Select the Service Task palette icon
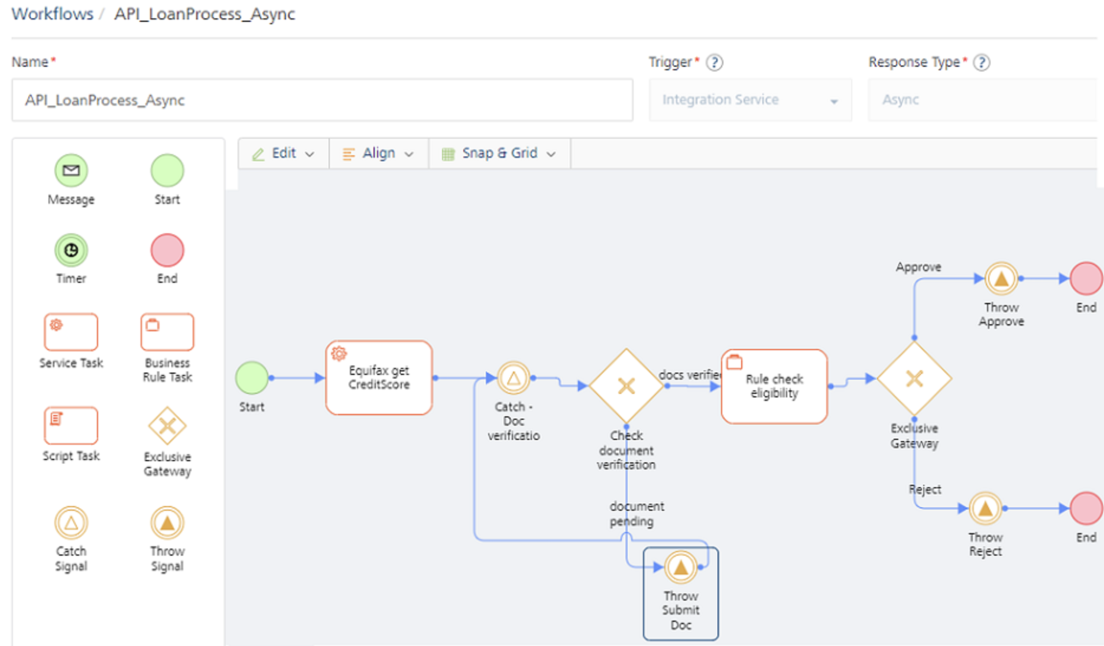1104x646 pixels. (71, 332)
